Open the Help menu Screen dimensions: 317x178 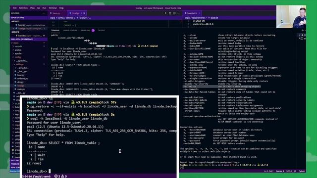61,8
